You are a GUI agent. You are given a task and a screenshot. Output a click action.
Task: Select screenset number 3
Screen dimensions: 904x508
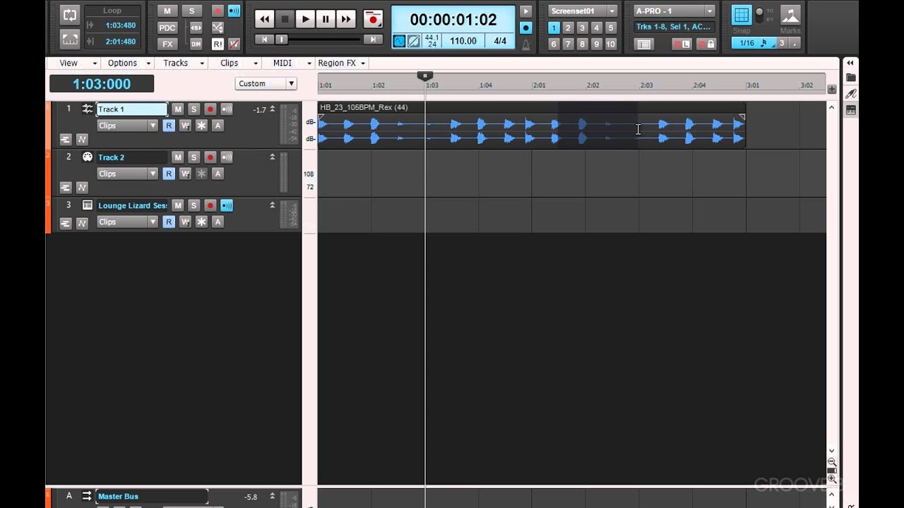[x=582, y=28]
